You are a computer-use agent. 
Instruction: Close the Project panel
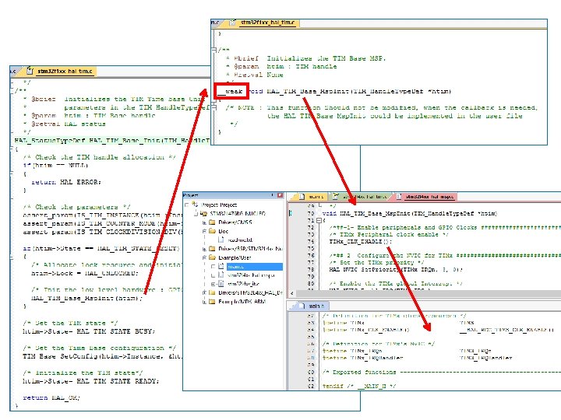click(280, 195)
